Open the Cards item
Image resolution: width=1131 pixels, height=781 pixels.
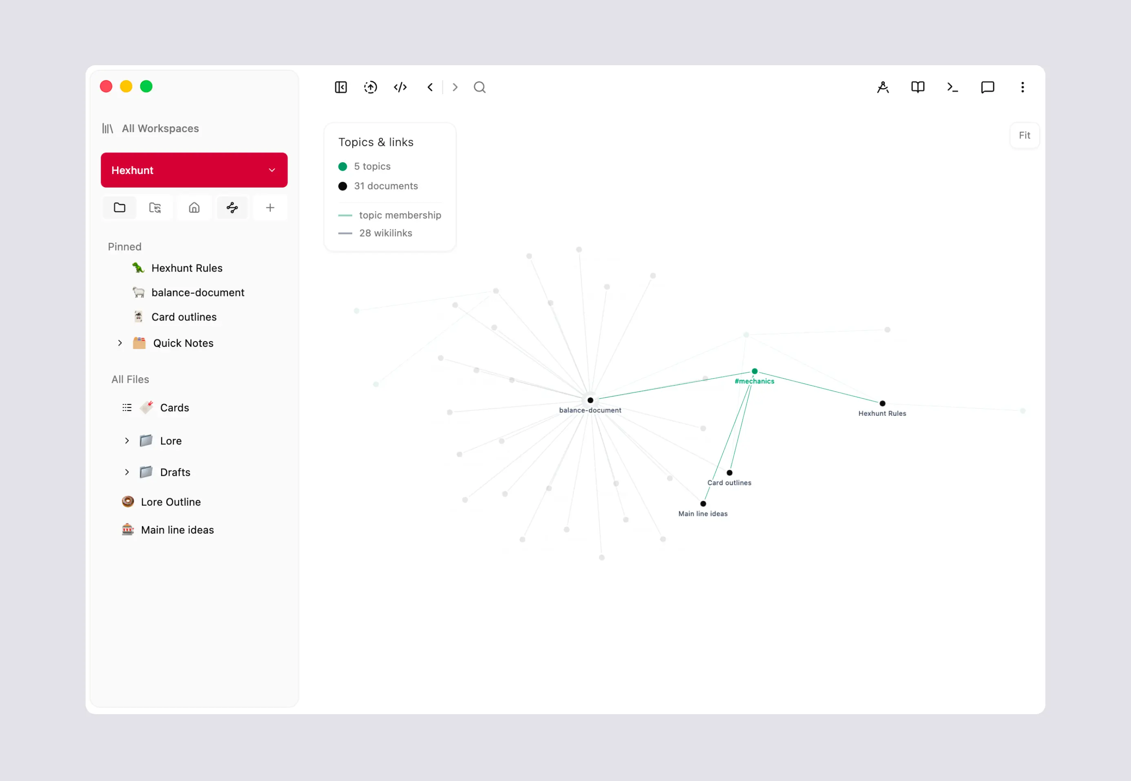174,408
